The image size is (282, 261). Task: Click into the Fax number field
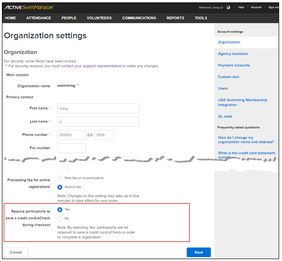click(x=72, y=148)
